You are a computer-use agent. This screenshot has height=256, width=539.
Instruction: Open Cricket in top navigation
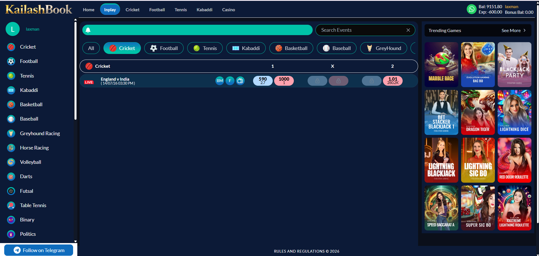[132, 10]
